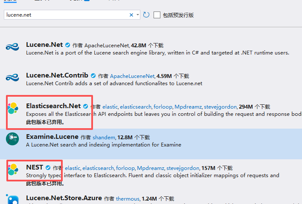Open the search box history dropdown
Image resolution: width=302 pixels, height=204 pixels.
[x=138, y=15]
